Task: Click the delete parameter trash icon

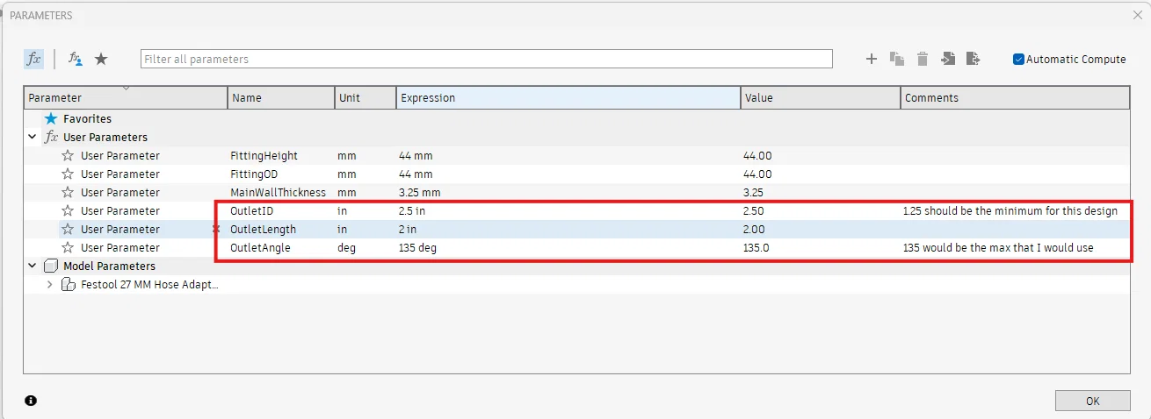Action: pos(923,59)
